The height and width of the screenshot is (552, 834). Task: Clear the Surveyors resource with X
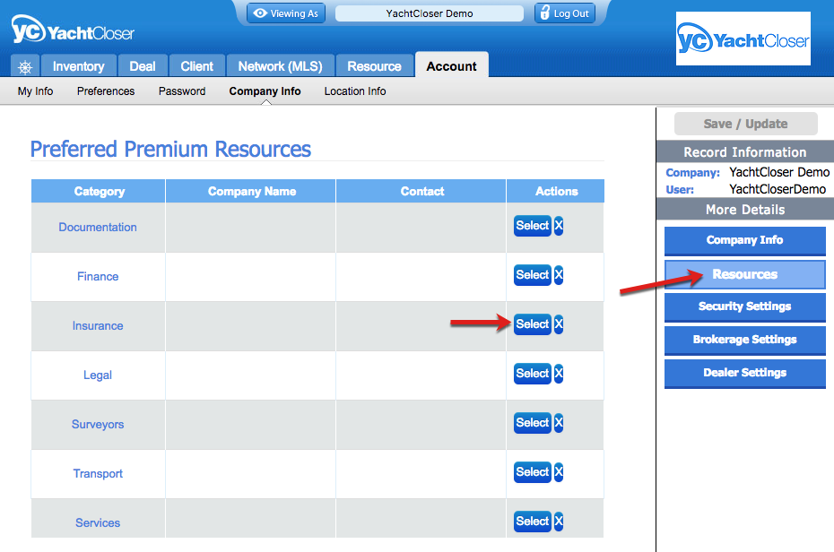pos(559,423)
